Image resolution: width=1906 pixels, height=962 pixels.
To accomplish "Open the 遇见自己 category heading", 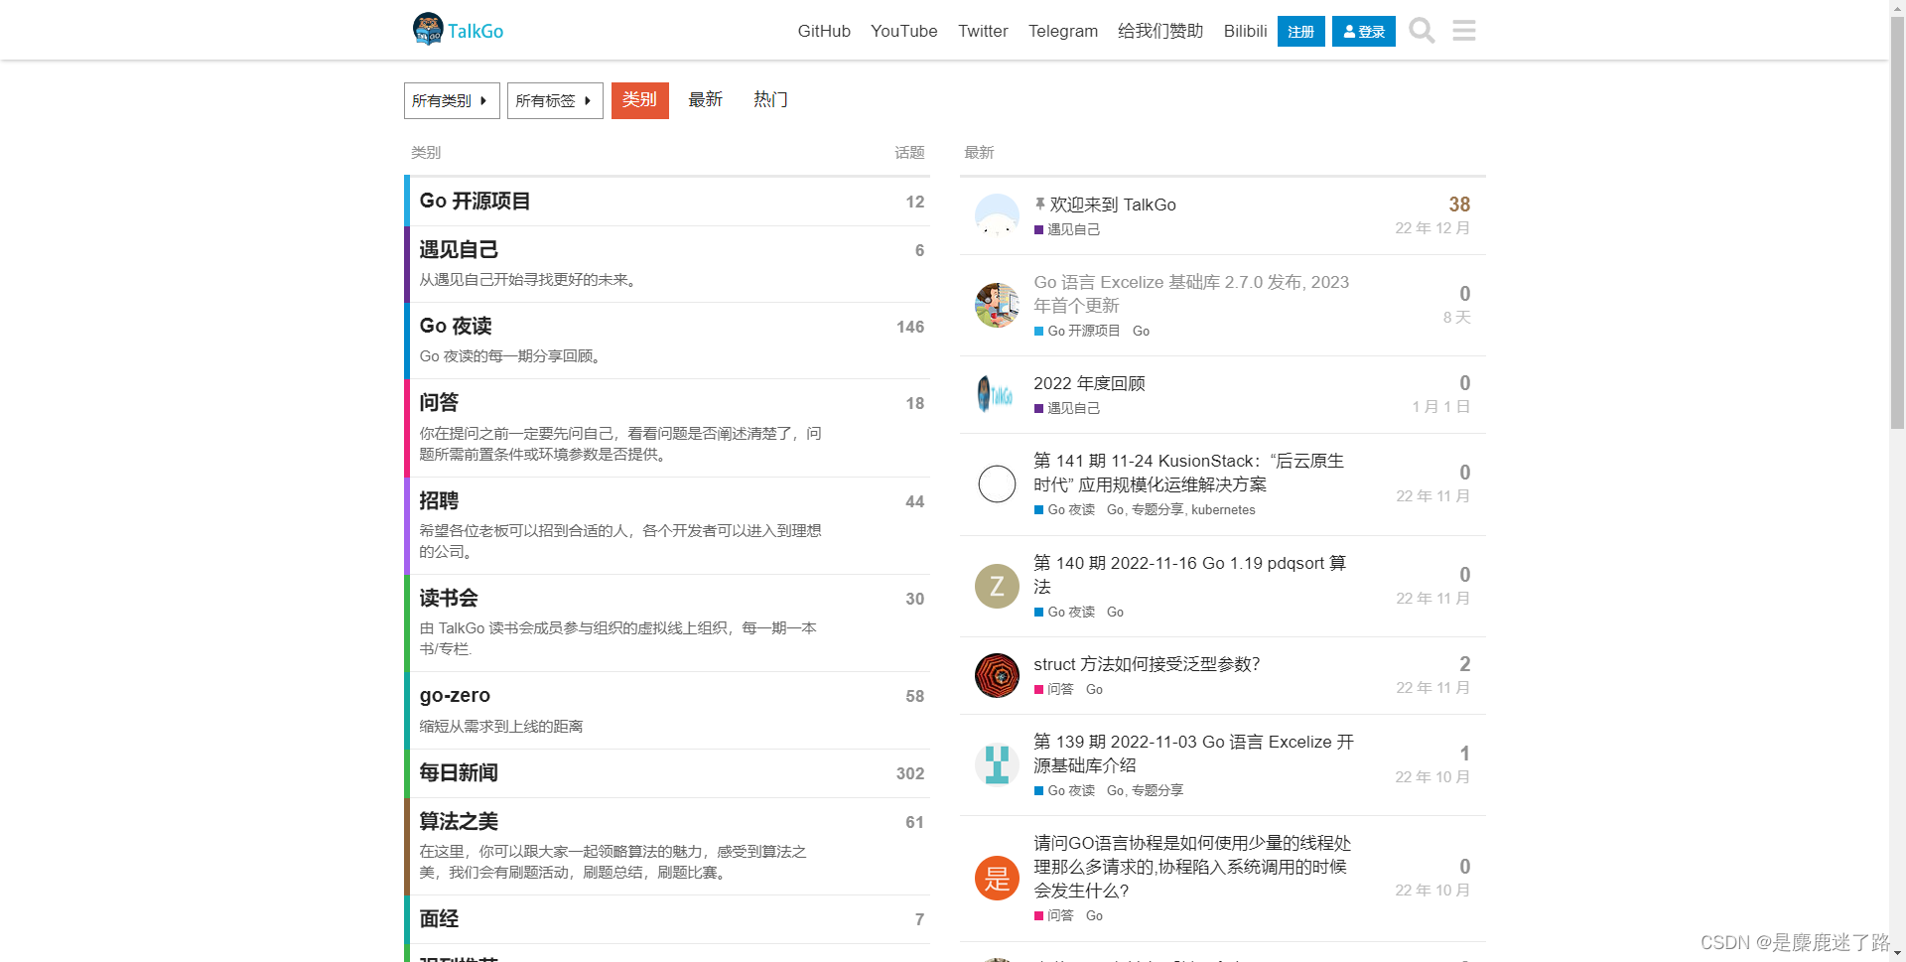I will tap(459, 250).
